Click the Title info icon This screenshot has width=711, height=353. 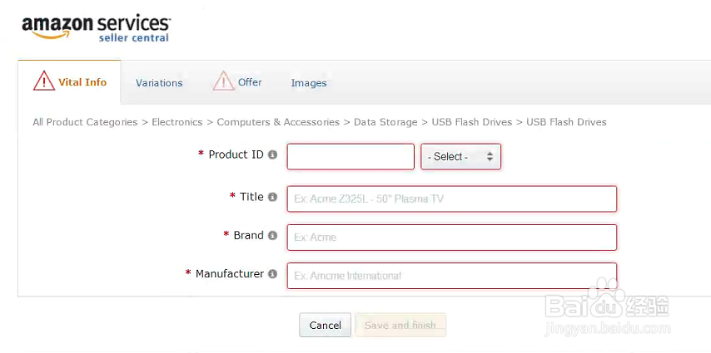(x=273, y=198)
